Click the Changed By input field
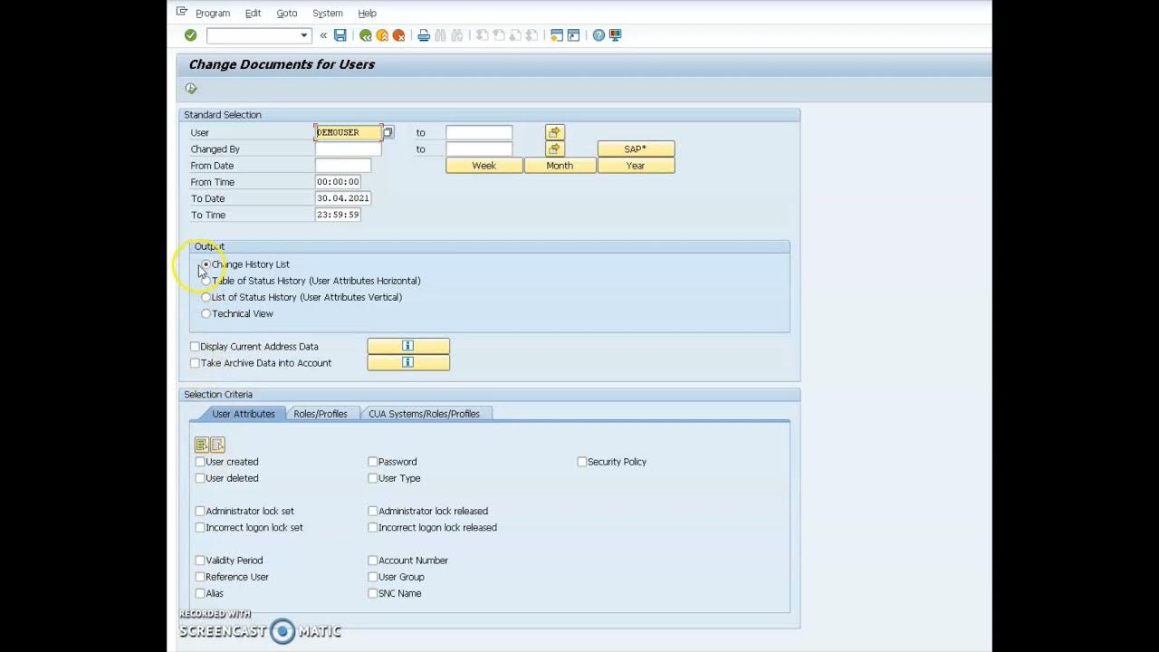Screen dimensions: 1159x652 point(349,149)
